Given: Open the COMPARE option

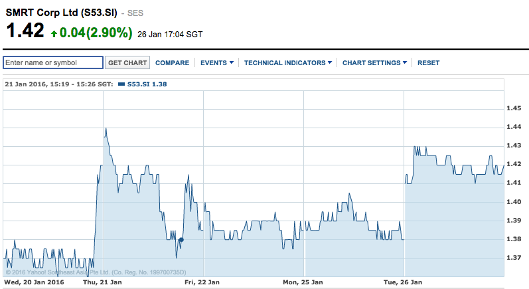Looking at the screenshot, I should (172, 63).
